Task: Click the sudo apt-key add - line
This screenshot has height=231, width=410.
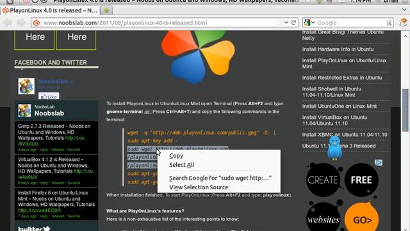Action: click(x=152, y=141)
